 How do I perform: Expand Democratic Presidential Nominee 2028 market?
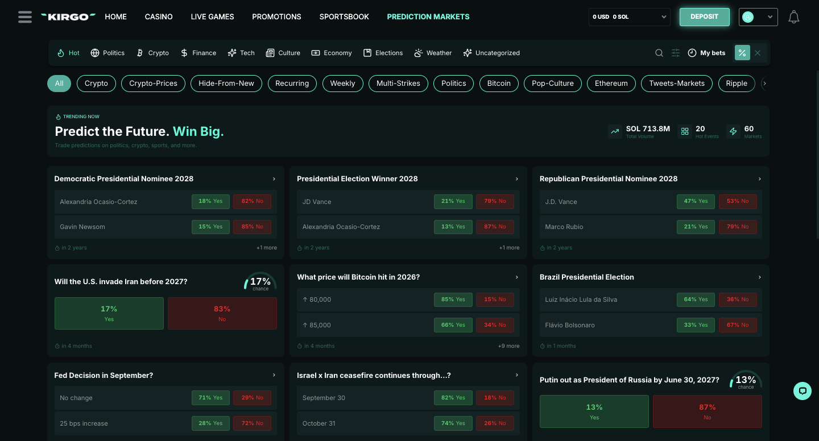tap(274, 178)
